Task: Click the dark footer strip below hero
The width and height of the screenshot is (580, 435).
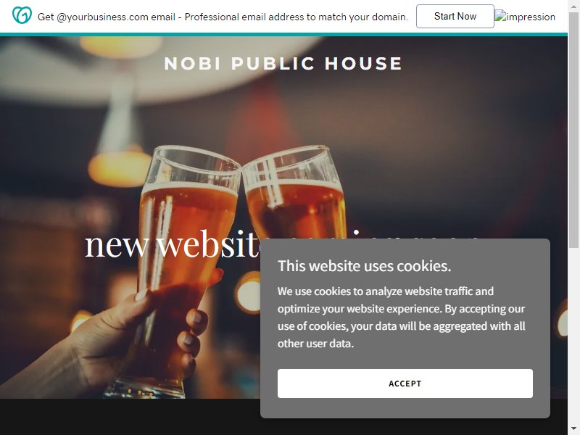Action: (130, 417)
